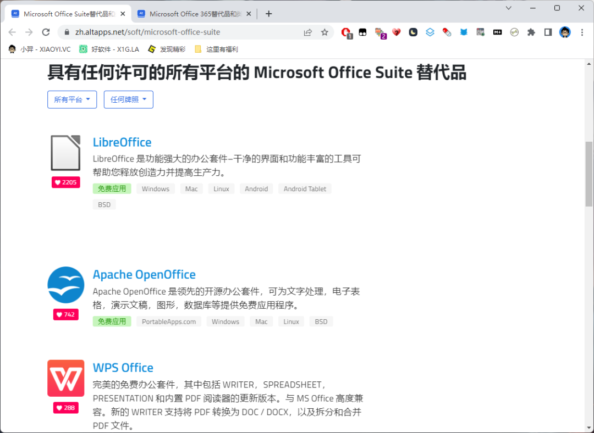The image size is (594, 433).
Task: Like Apache OpenOffice via the 742 heart badge
Action: pos(66,314)
